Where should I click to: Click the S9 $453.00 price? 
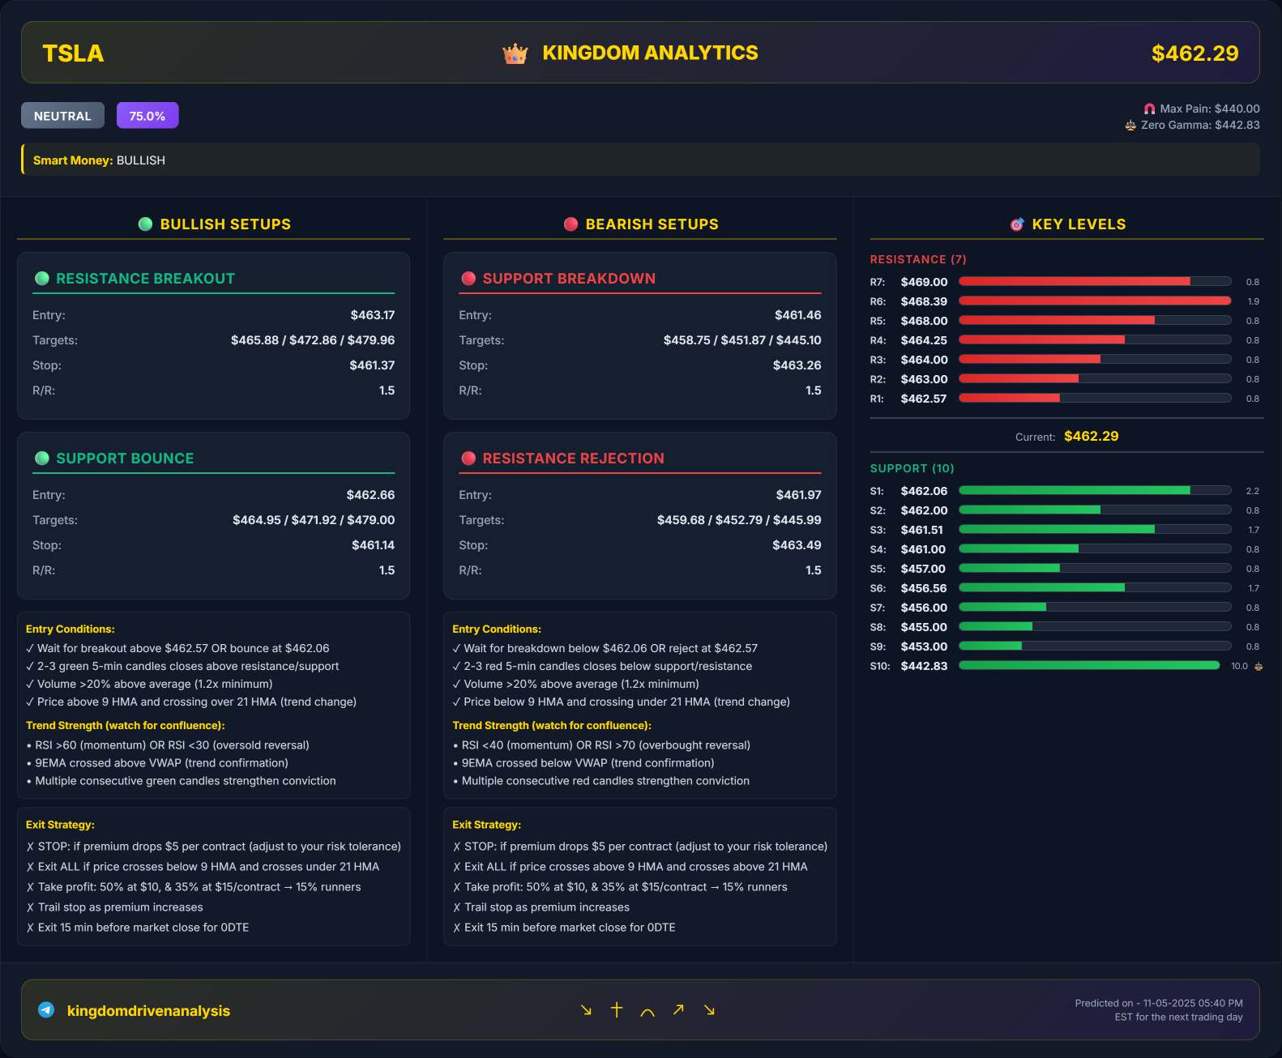[x=924, y=646]
